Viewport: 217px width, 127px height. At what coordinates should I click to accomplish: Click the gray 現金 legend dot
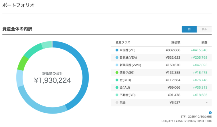point(117,102)
